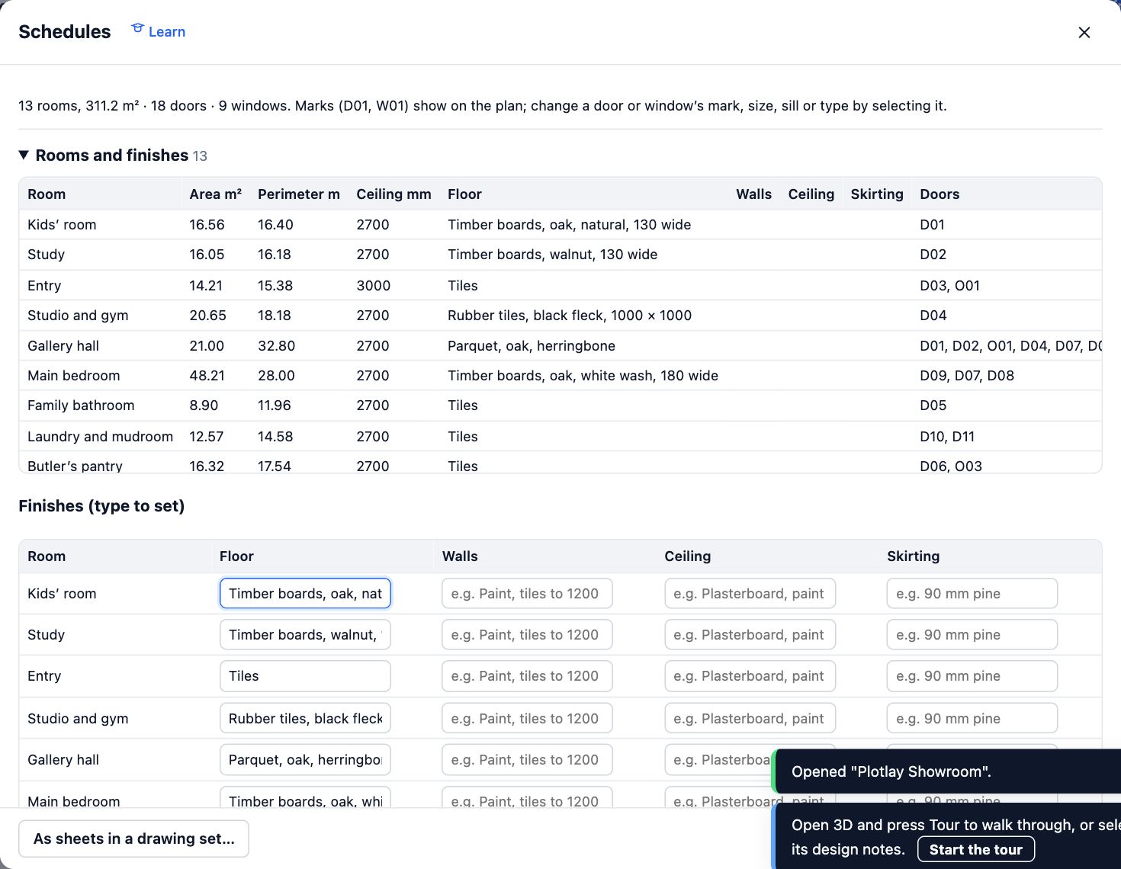
Task: Collapse the Rooms and finishes section
Action: tap(113, 156)
